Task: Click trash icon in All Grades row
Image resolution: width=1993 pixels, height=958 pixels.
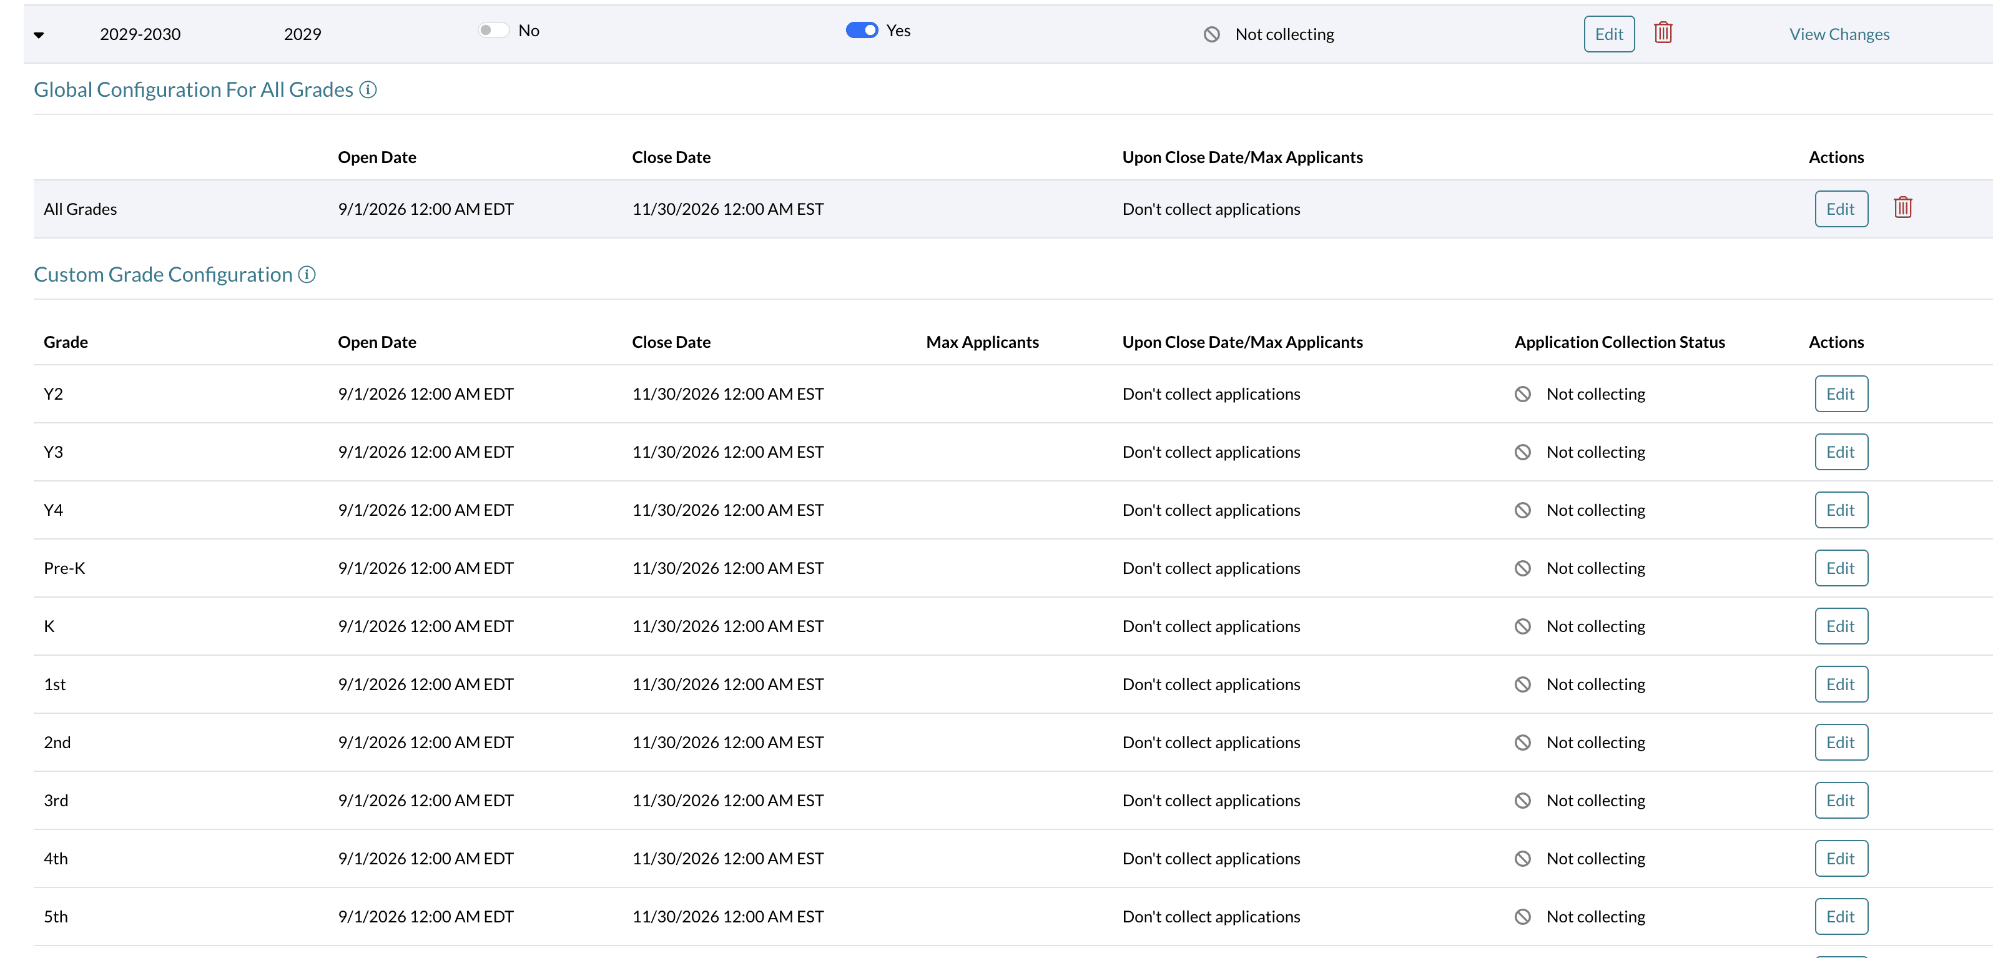Action: click(x=1902, y=208)
